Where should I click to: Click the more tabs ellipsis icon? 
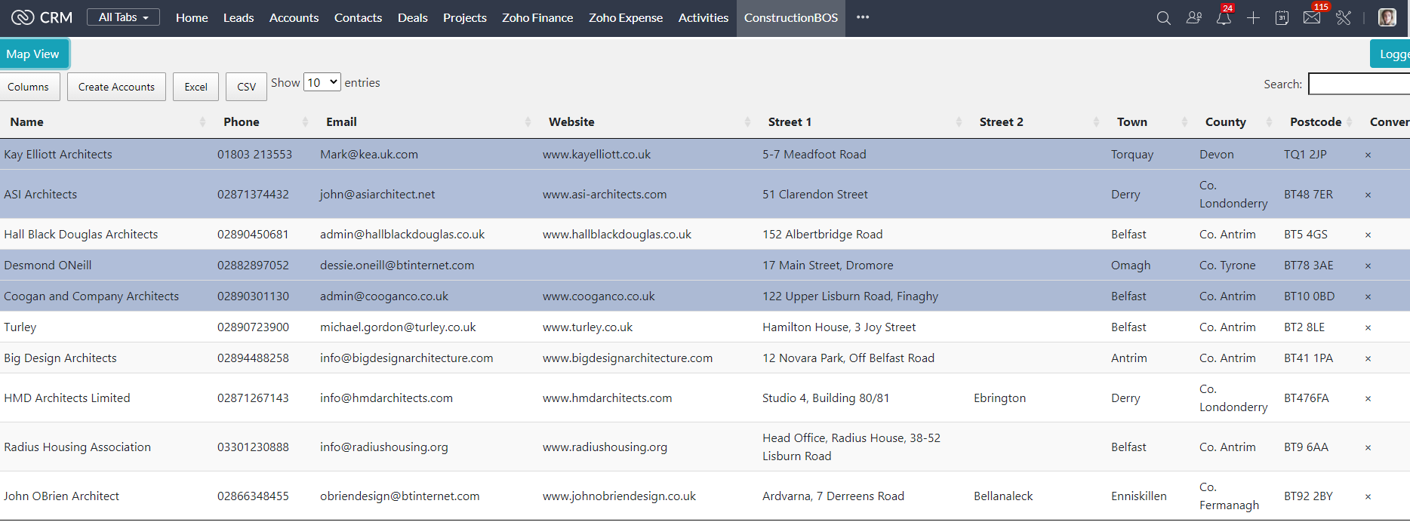pos(863,17)
